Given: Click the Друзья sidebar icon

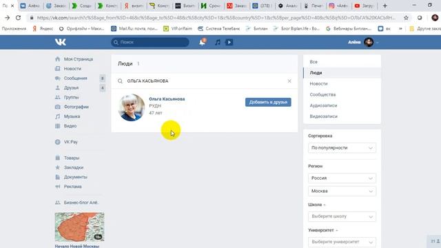Looking at the screenshot, I should pos(58,87).
